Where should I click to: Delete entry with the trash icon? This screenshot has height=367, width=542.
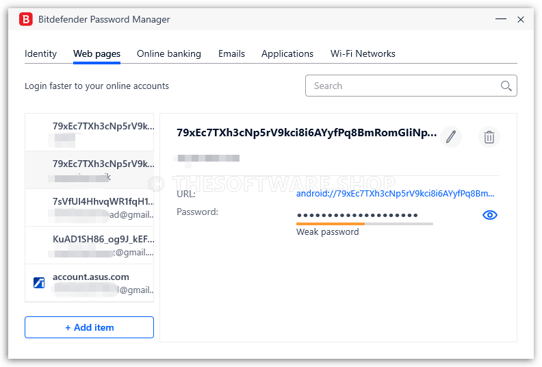click(489, 137)
